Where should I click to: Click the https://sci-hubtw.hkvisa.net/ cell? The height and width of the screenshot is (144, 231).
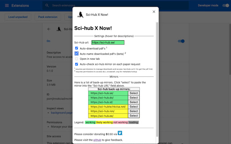[108, 107]
